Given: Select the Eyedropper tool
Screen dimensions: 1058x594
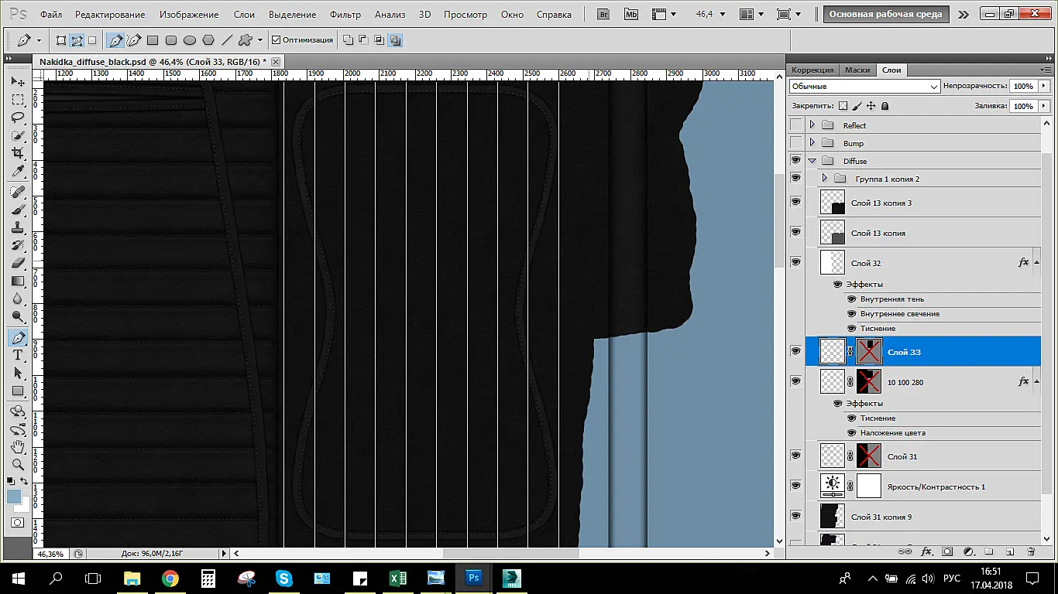Looking at the screenshot, I should (x=18, y=172).
